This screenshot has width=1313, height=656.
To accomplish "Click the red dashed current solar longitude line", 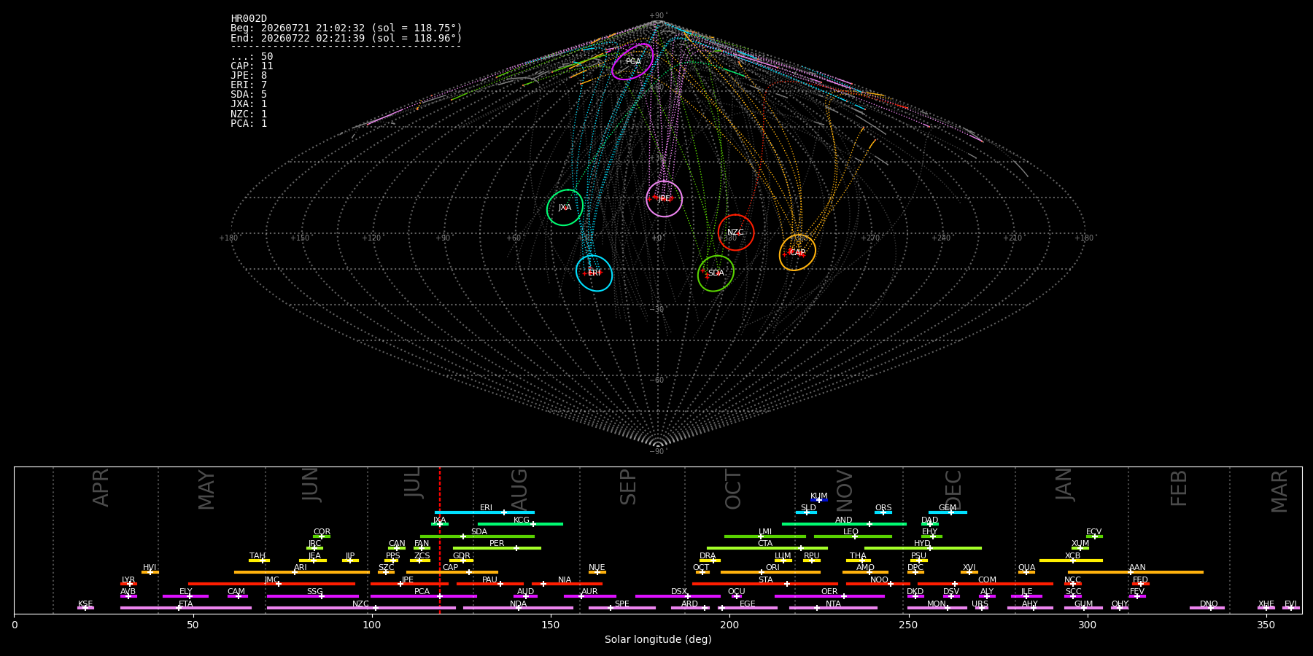I will coord(440,539).
